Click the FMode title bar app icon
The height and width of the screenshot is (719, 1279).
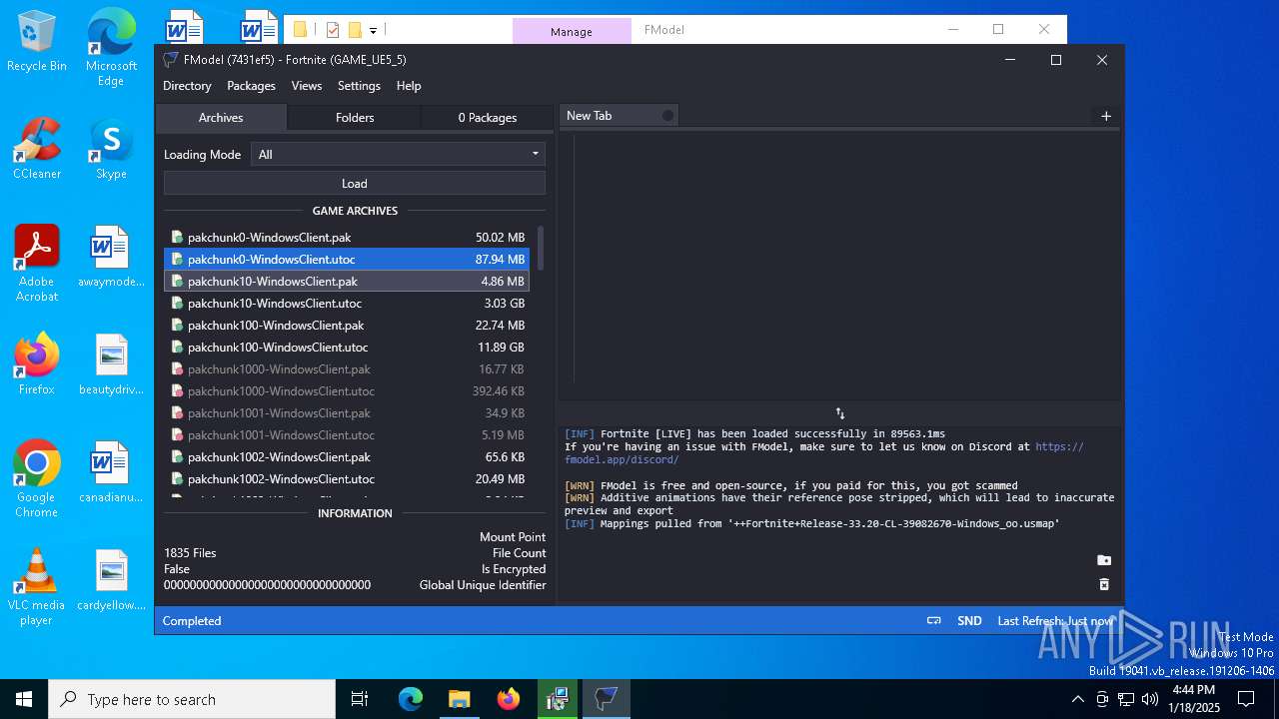coord(171,60)
